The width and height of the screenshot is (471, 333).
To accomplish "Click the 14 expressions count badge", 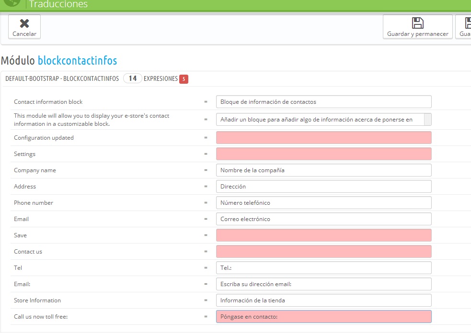I will pos(132,78).
